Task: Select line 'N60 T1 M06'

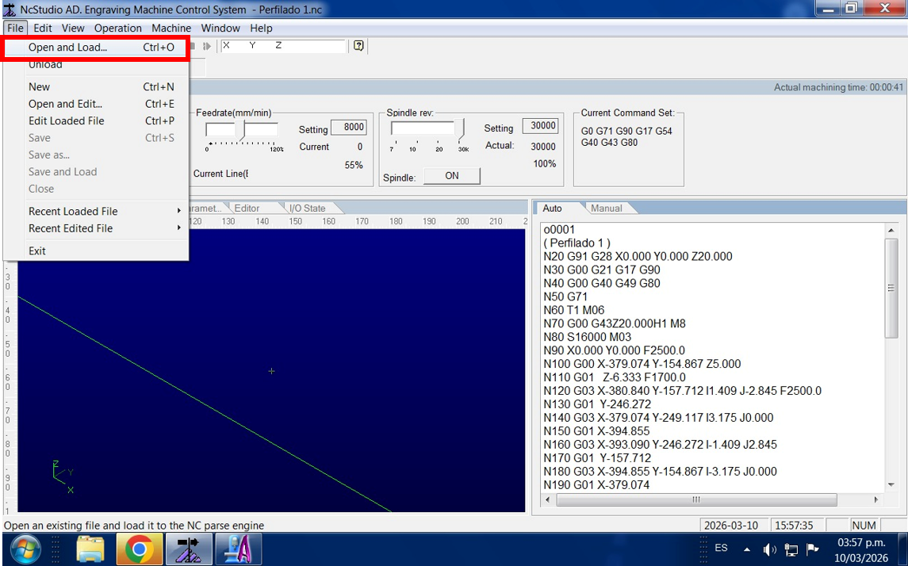Action: coord(574,310)
